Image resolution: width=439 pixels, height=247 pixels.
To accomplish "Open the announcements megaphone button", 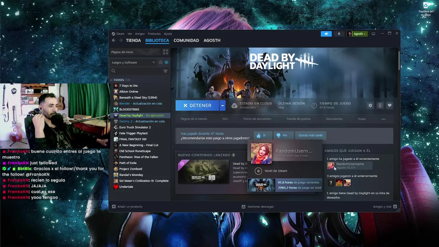I will [x=326, y=34].
